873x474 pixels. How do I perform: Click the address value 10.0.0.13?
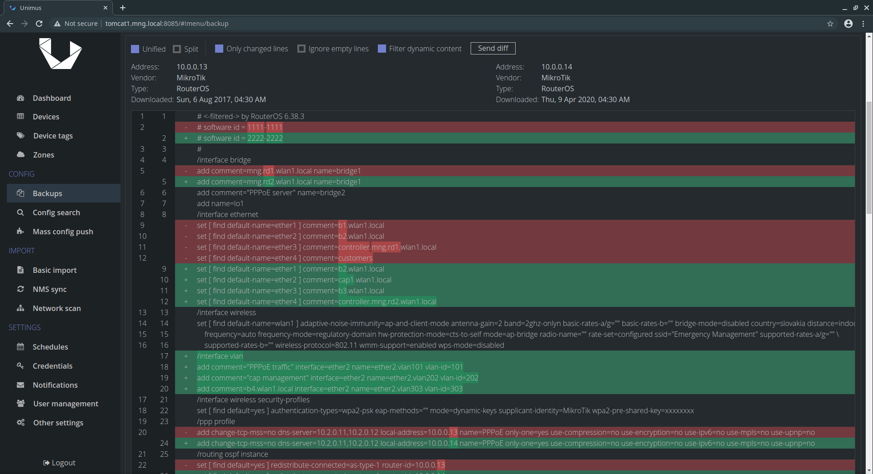[x=192, y=67]
